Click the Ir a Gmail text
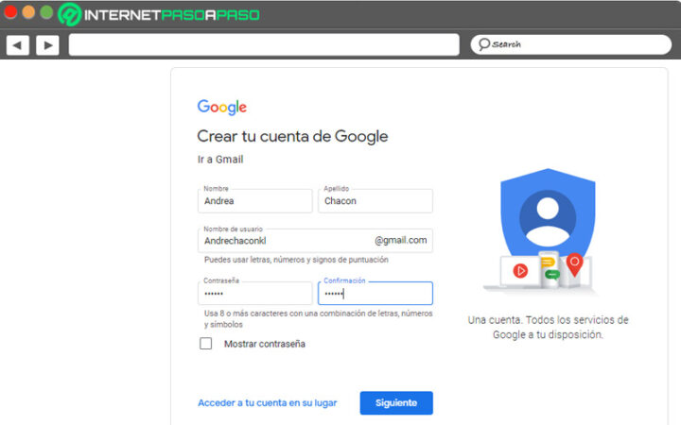 (220, 160)
